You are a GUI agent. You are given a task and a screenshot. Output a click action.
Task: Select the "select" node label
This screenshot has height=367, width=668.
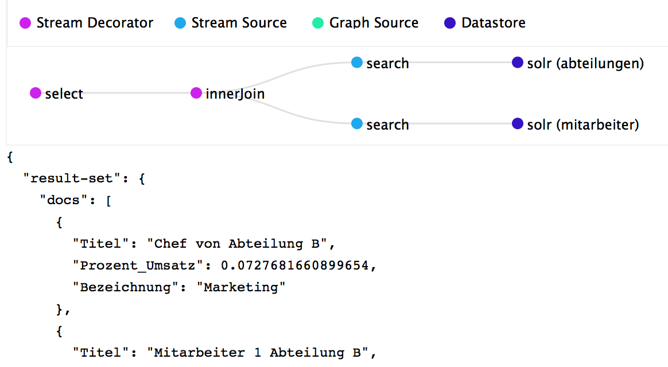point(64,94)
